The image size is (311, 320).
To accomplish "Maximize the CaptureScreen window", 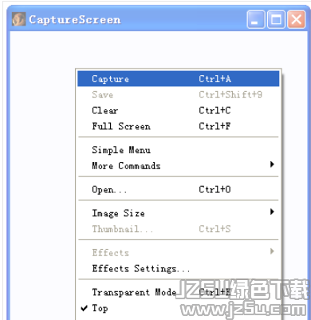I will pyautogui.click(x=276, y=19).
